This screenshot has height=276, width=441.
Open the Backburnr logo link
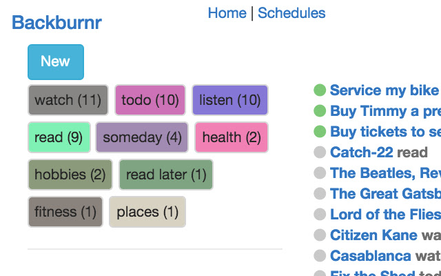[x=57, y=23]
